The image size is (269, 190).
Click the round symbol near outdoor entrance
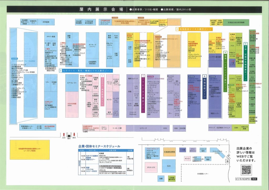[x=227, y=161]
